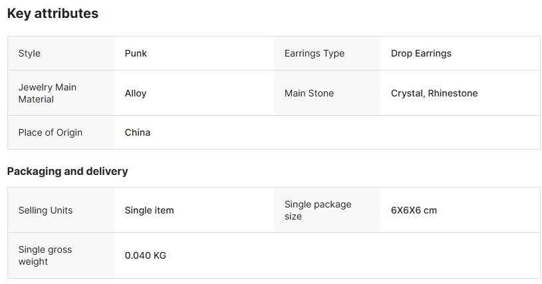This screenshot has width=542, height=284.
Task: Select the 0.040 KG weight value
Action: coord(146,255)
